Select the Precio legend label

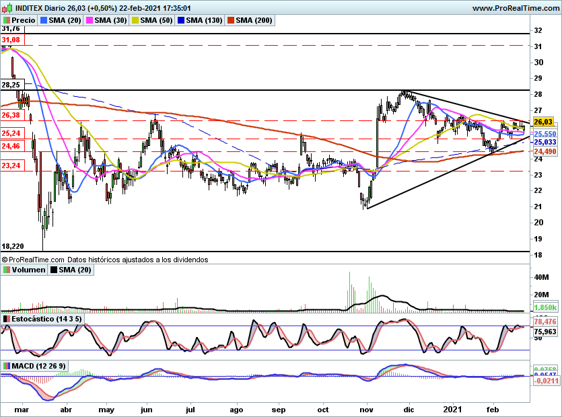(x=24, y=20)
